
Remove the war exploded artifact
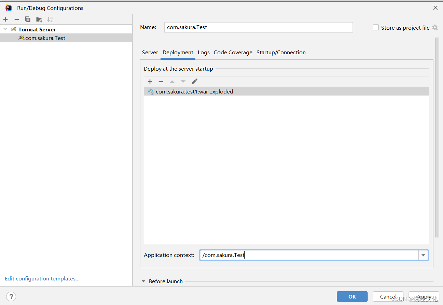(x=161, y=82)
